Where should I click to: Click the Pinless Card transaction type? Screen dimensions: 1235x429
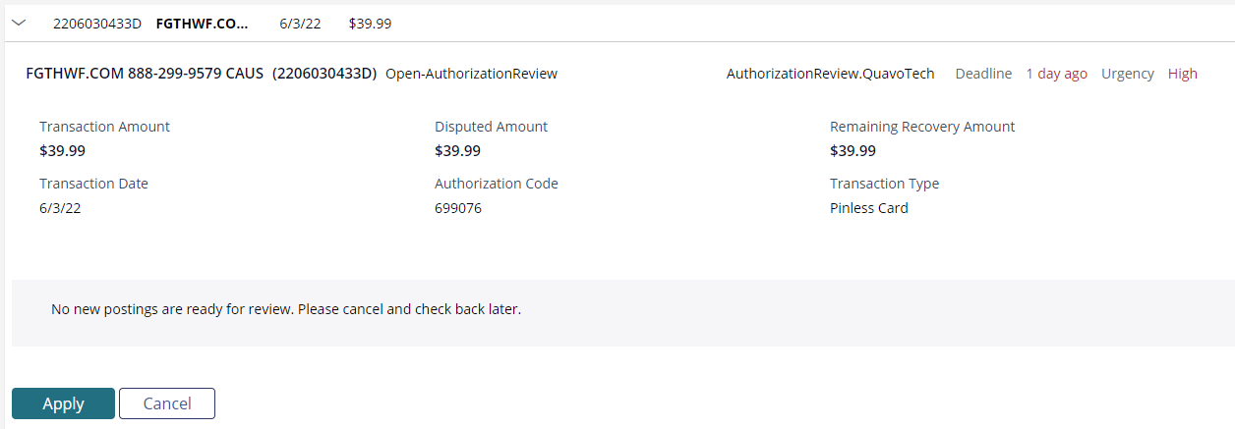pyautogui.click(x=869, y=208)
